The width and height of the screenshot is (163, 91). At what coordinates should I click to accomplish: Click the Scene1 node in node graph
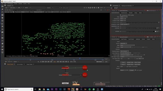pyautogui.click(x=85, y=75)
